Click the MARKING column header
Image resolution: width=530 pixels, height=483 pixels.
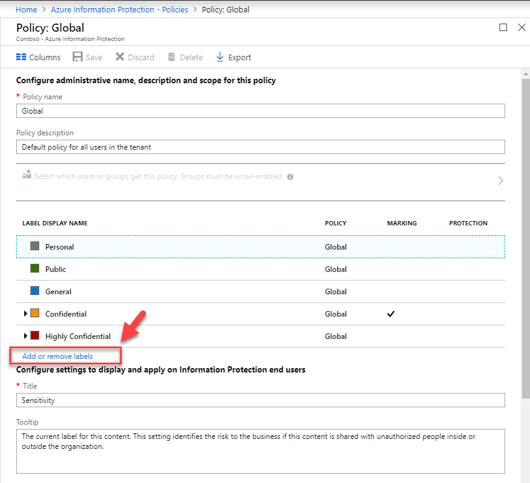click(402, 223)
